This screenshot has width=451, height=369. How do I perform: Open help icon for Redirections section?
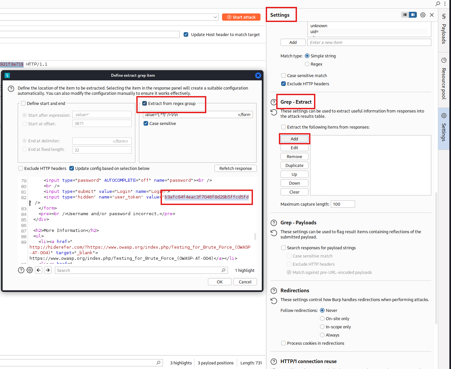point(274,291)
